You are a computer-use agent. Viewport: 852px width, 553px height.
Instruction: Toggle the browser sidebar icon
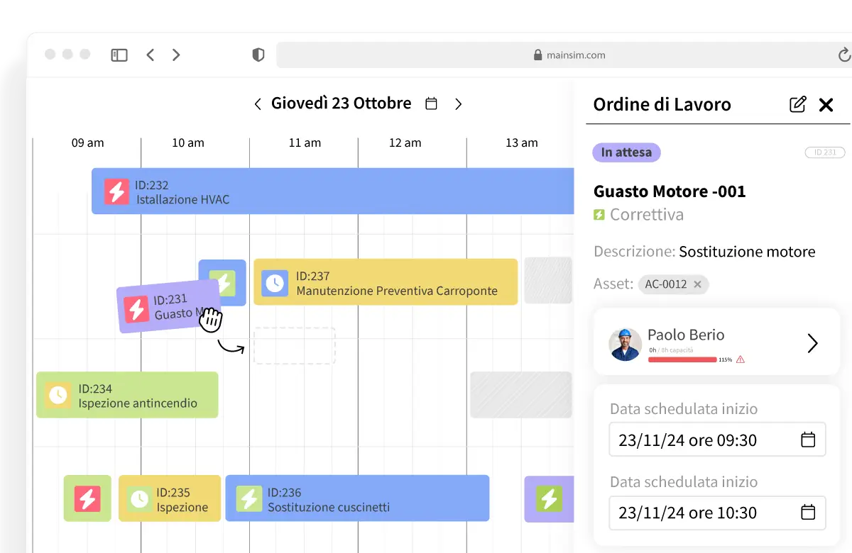point(119,55)
